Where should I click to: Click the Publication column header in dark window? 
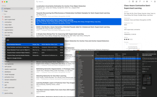(124, 54)
